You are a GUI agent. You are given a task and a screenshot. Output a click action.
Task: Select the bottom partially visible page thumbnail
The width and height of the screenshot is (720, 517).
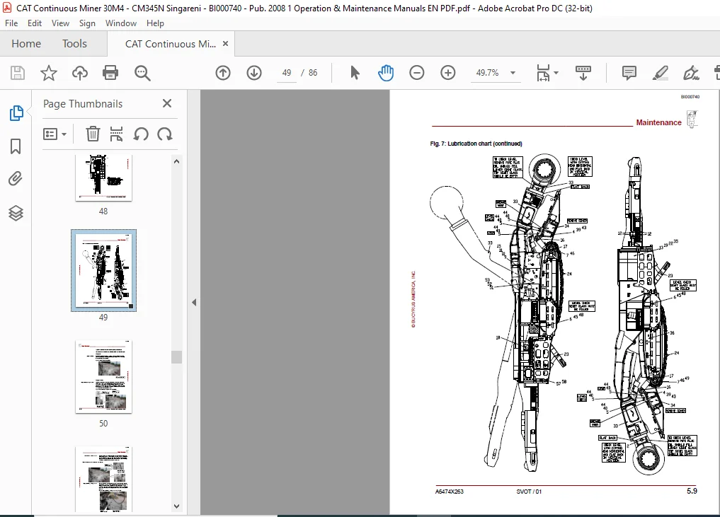pyautogui.click(x=103, y=479)
